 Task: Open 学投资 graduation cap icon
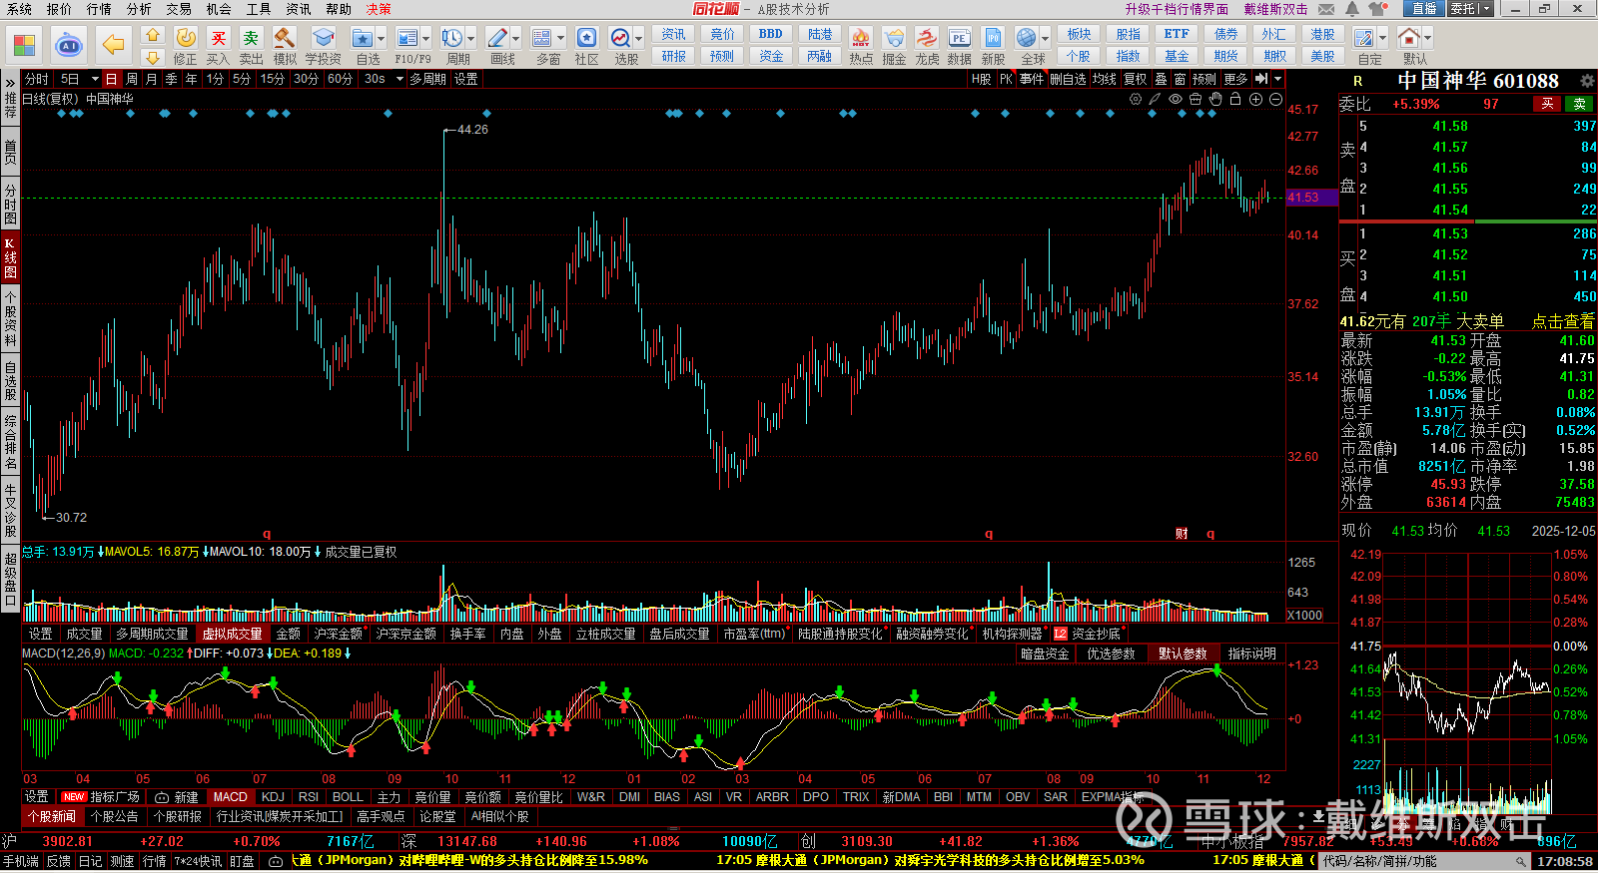pos(323,40)
